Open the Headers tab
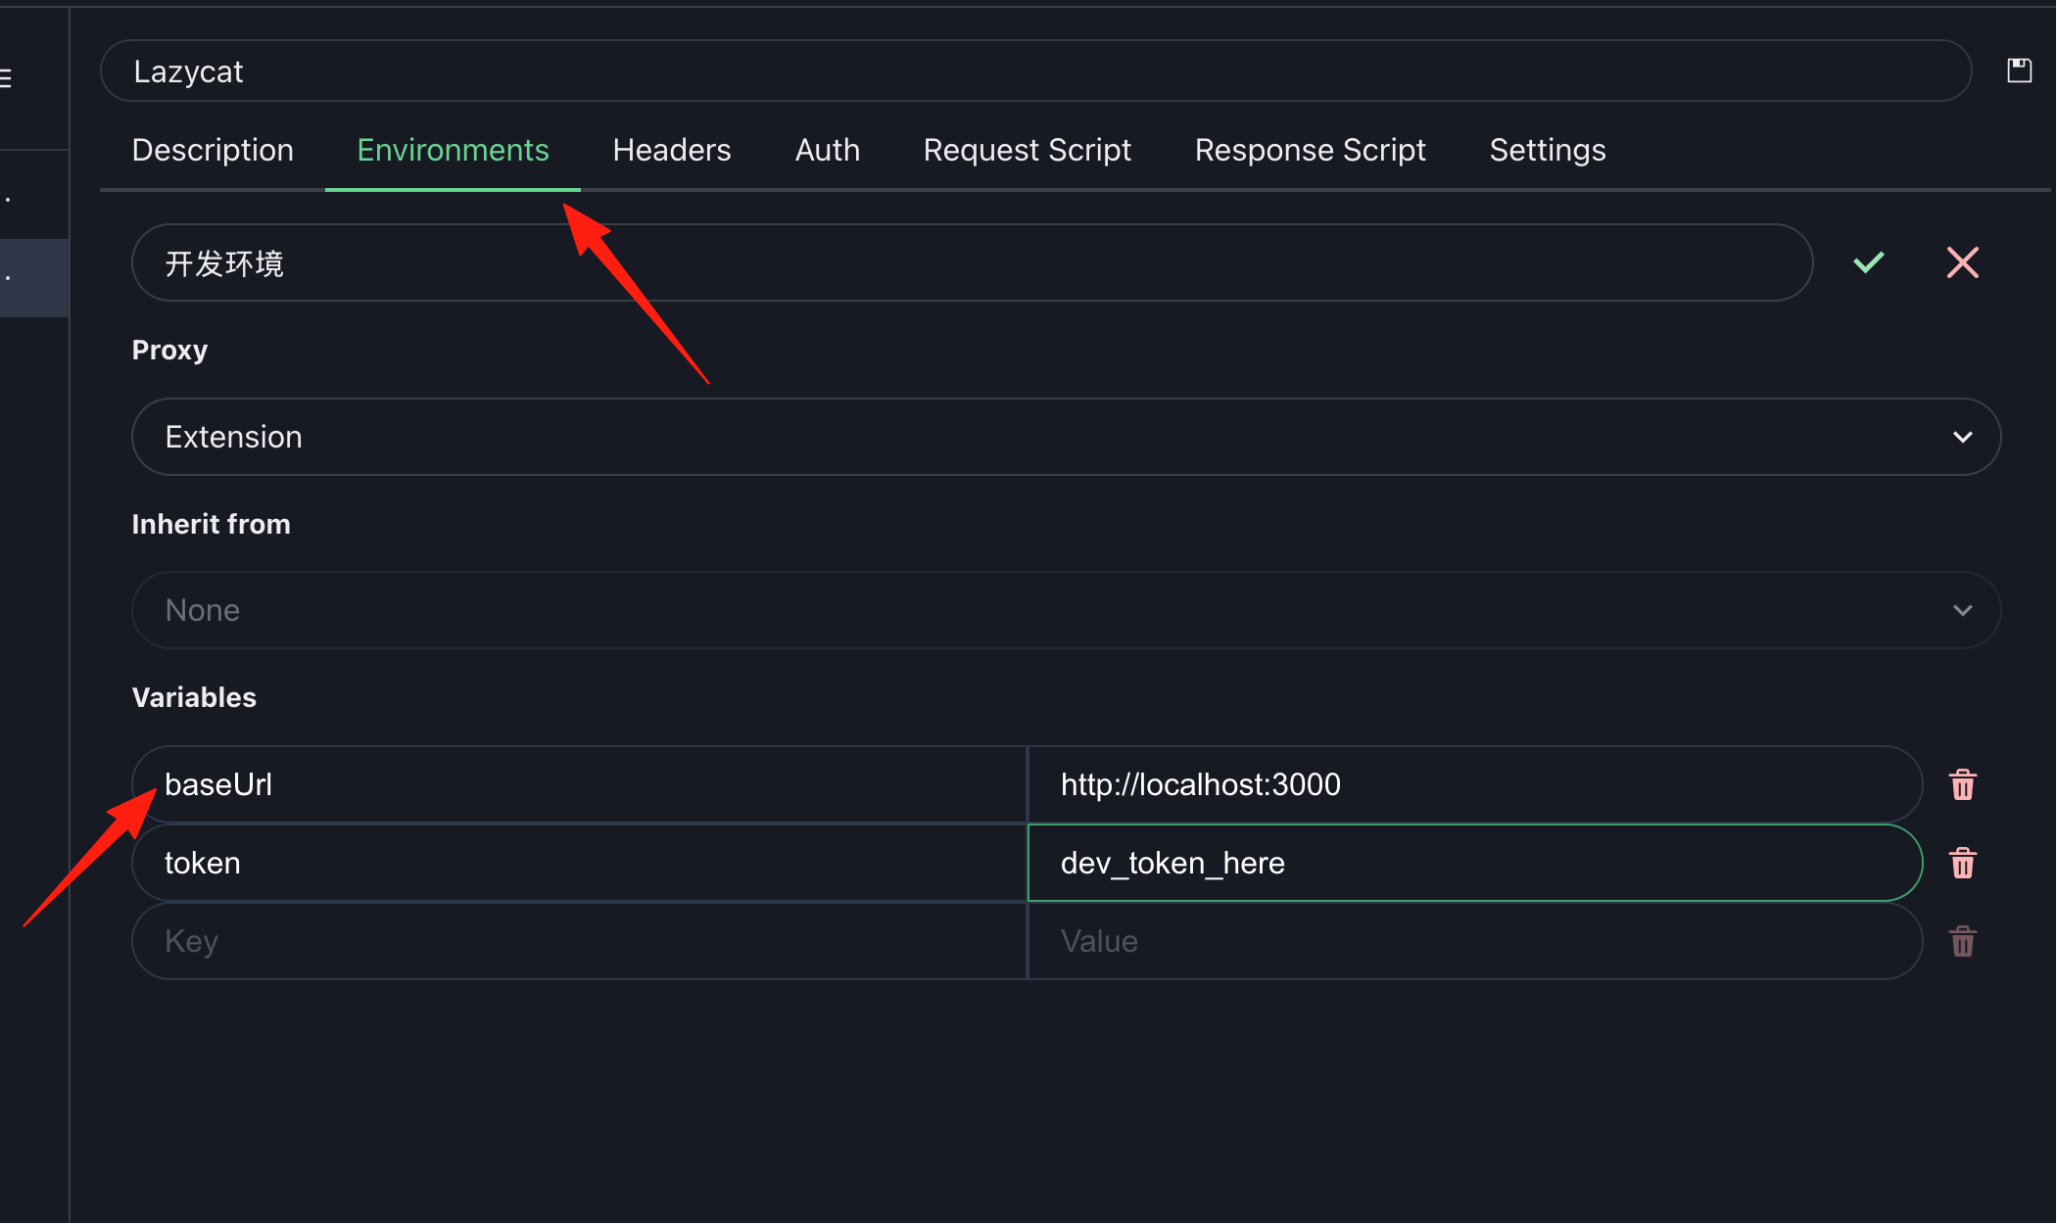The image size is (2057, 1224). [x=672, y=150]
